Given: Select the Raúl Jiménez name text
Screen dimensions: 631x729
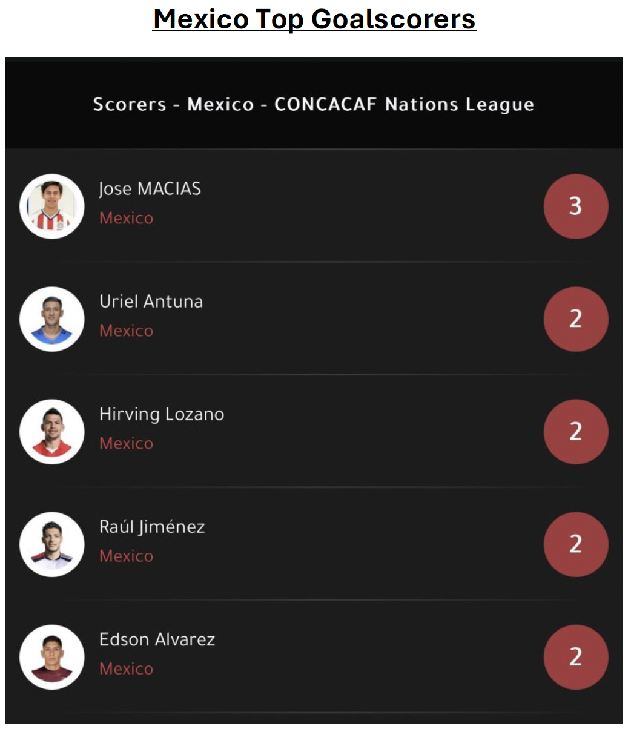Looking at the screenshot, I should coord(152,527).
